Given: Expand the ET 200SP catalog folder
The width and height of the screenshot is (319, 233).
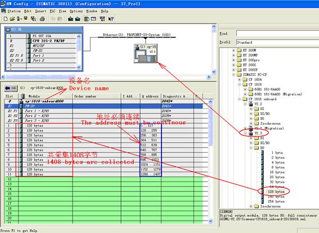Looking at the screenshot, I should [x=233, y=70].
